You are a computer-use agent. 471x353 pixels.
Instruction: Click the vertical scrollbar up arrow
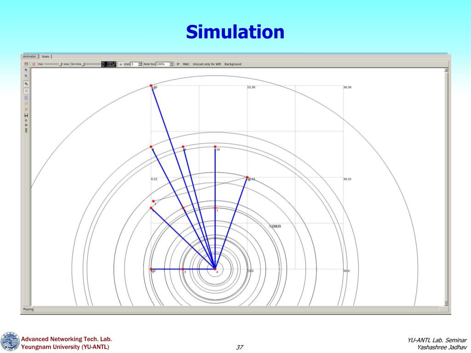[x=446, y=70]
